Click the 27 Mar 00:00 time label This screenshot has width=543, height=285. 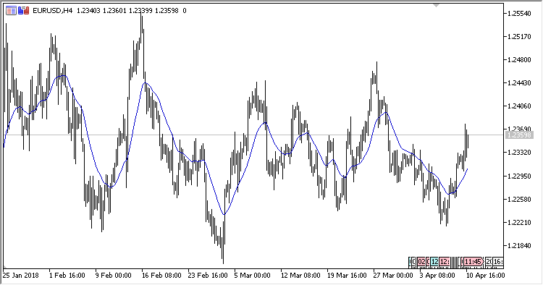click(393, 276)
